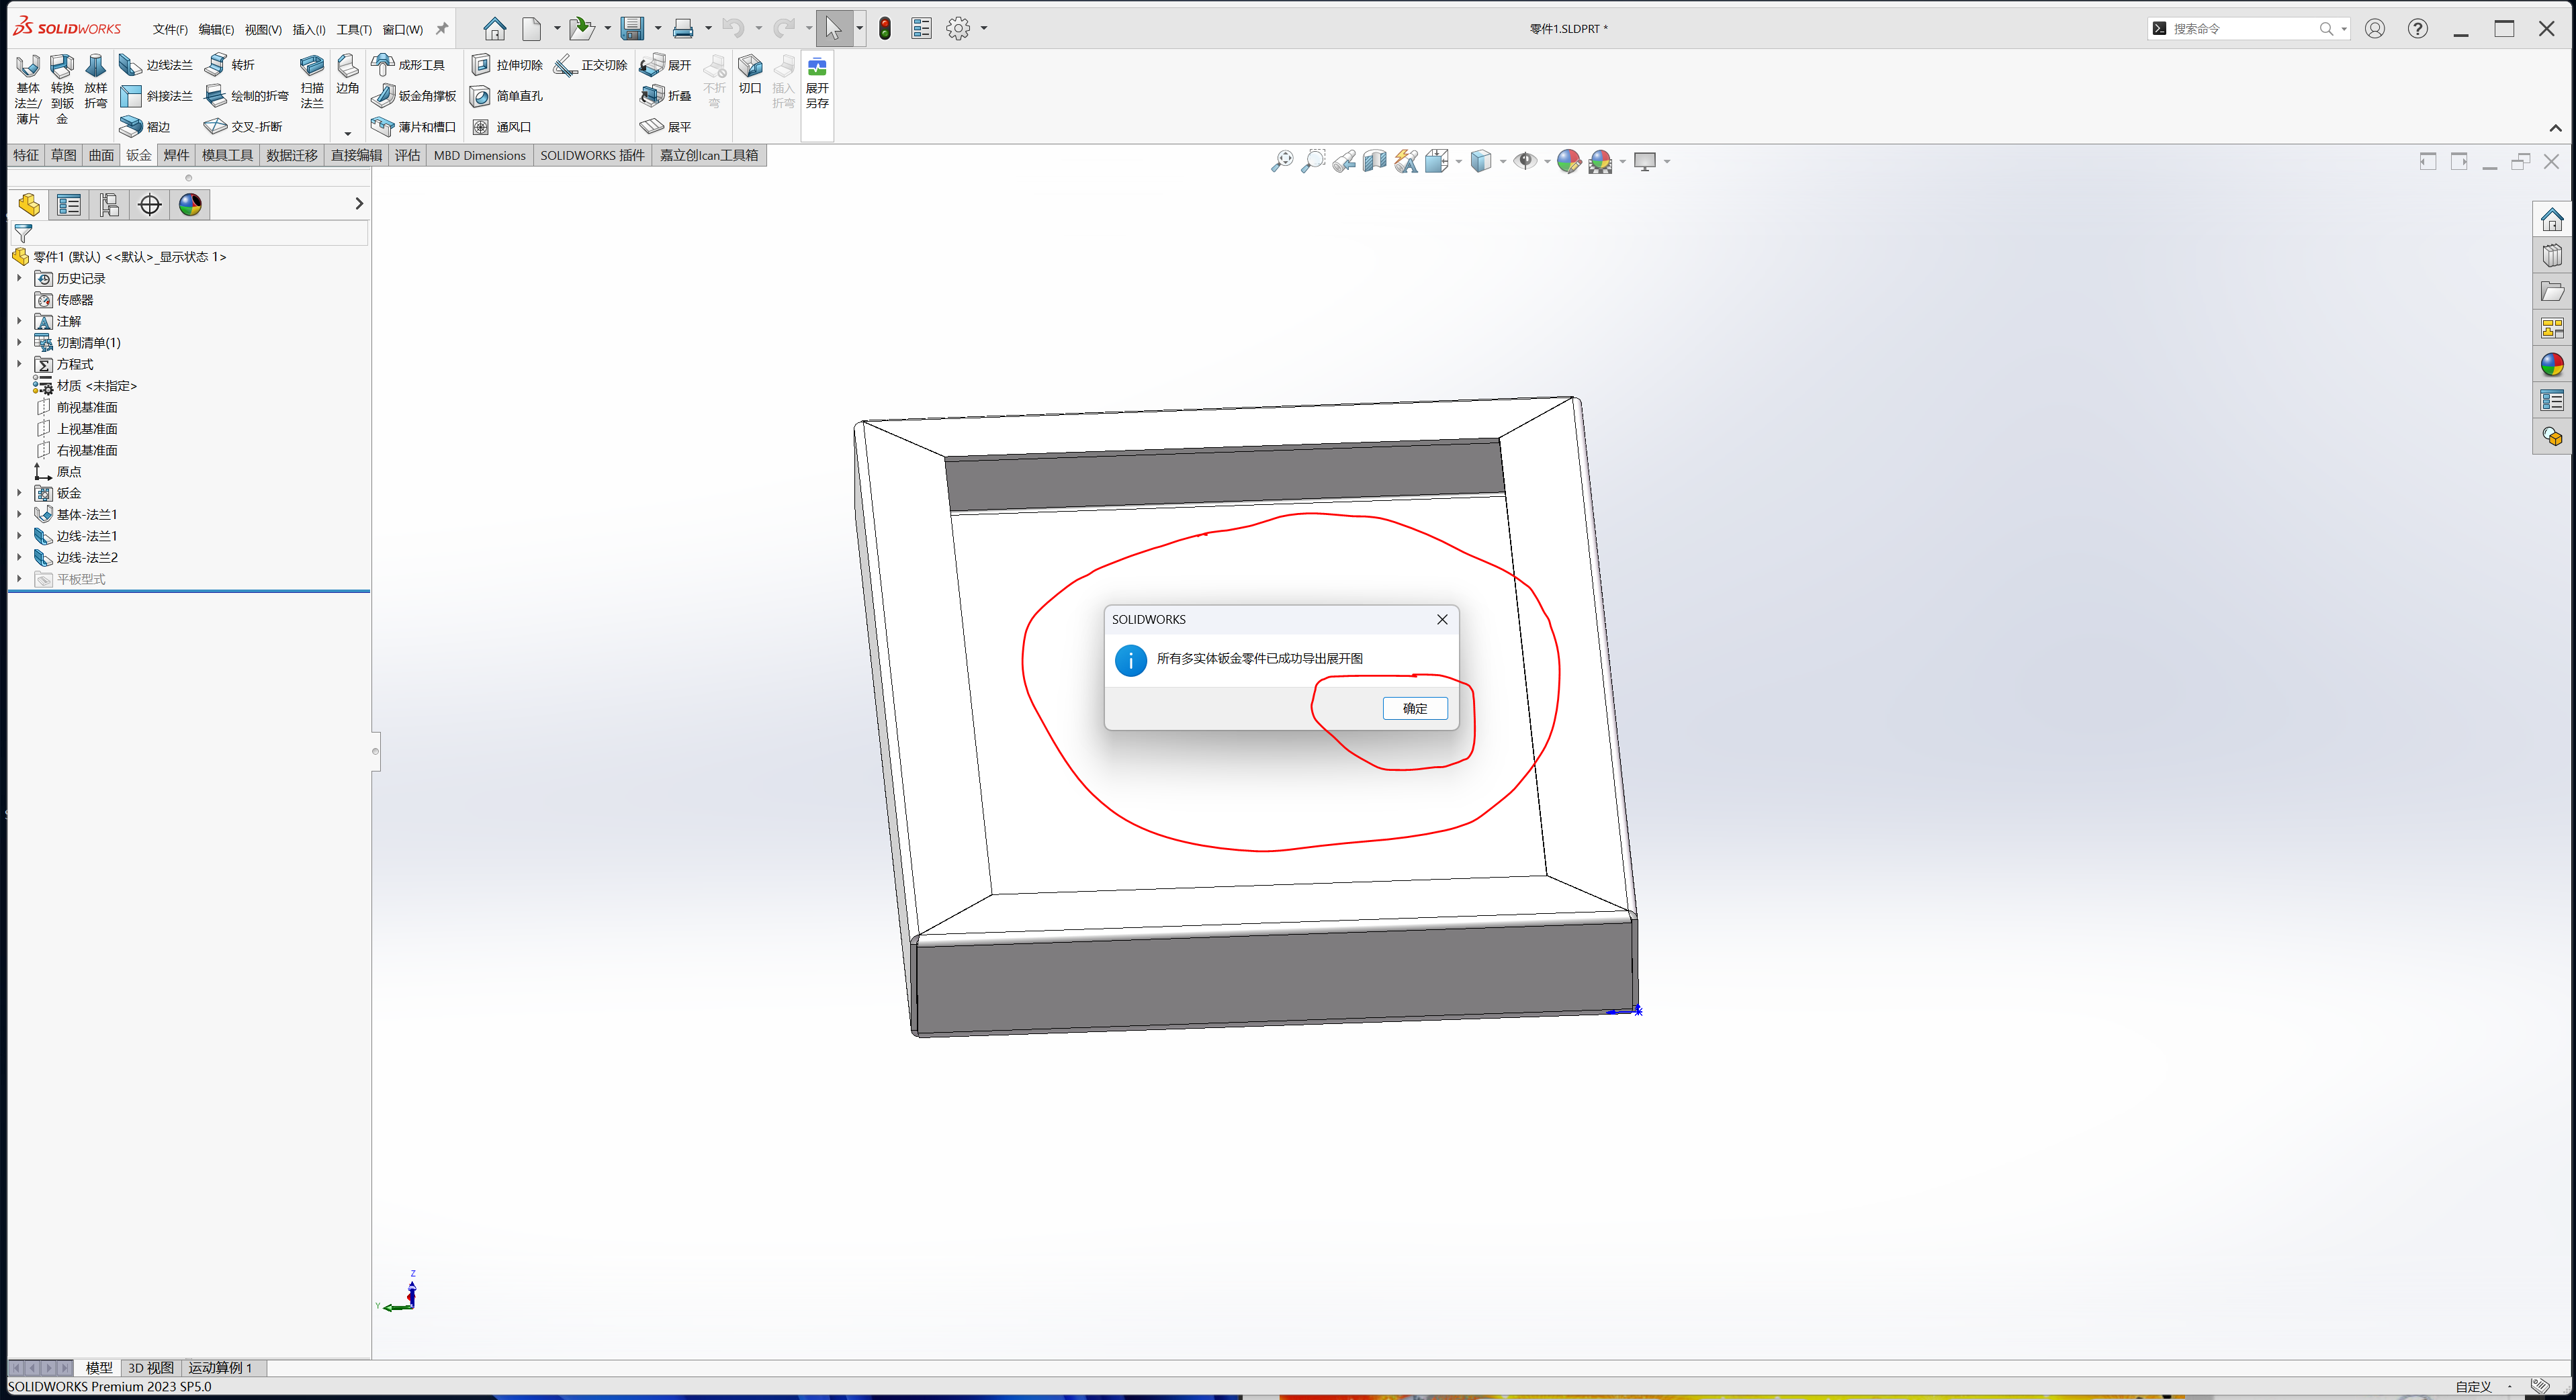This screenshot has height=1400, width=2576.
Task: Open hide/show items eye dropdown
Action: coord(1547,162)
